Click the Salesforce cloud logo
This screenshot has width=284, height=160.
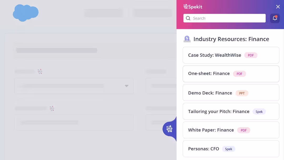26,13
